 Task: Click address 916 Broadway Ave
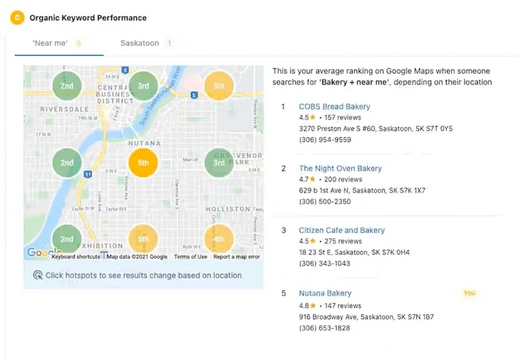pyautogui.click(x=366, y=317)
